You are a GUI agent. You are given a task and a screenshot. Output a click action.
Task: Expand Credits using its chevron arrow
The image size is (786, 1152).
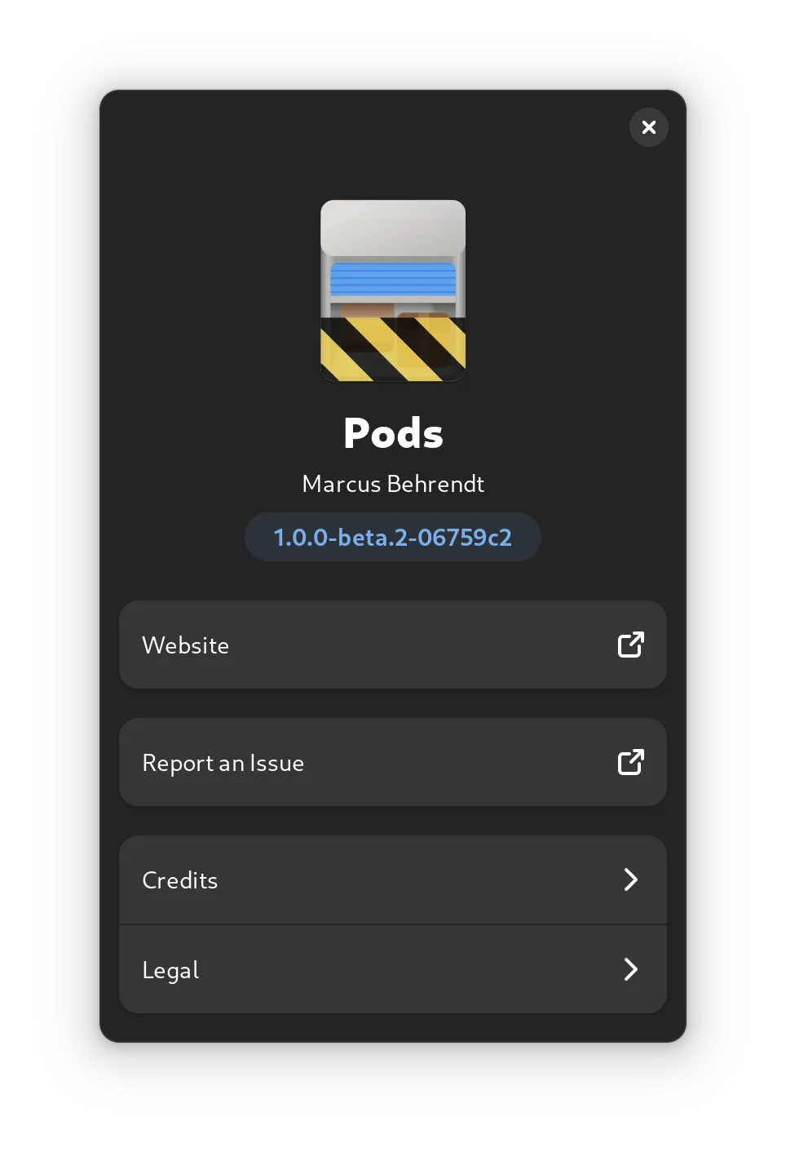coord(630,880)
